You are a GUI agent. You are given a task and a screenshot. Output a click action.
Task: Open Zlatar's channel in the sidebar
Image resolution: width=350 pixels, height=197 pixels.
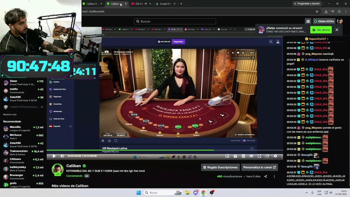[23, 83]
